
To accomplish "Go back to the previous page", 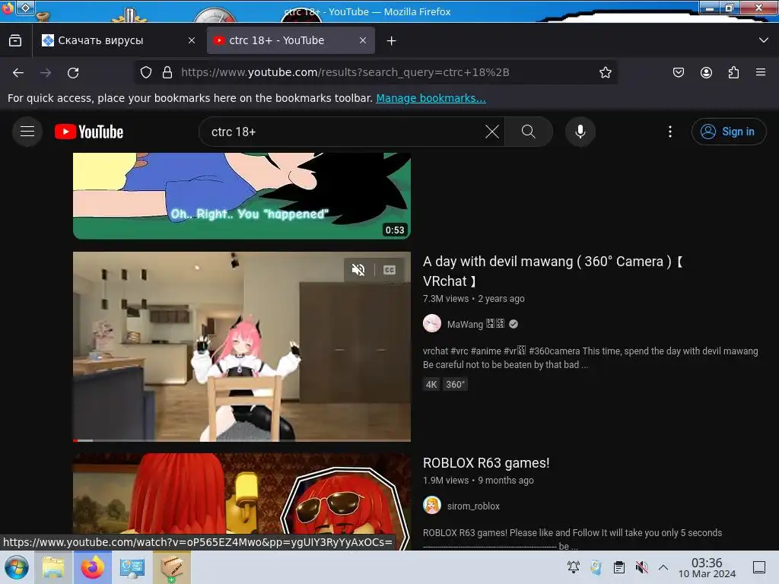I will tap(18, 72).
